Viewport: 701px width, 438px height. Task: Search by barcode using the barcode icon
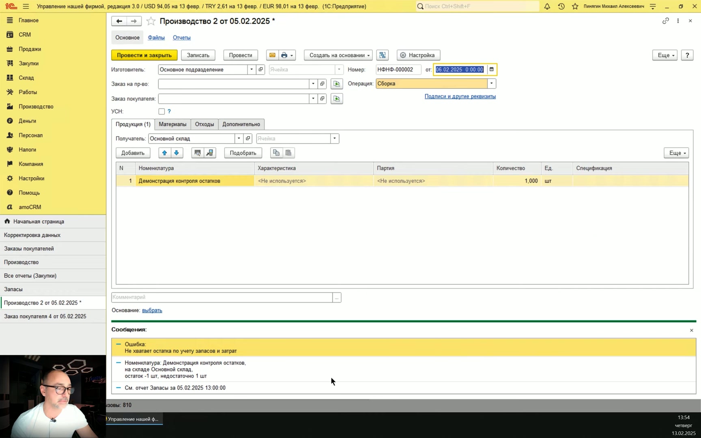click(x=198, y=153)
